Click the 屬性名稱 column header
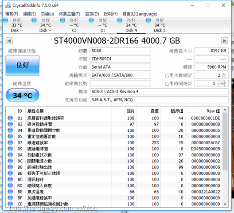Image resolution: width=234 pixels, height=213 pixels. pyautogui.click(x=69, y=111)
